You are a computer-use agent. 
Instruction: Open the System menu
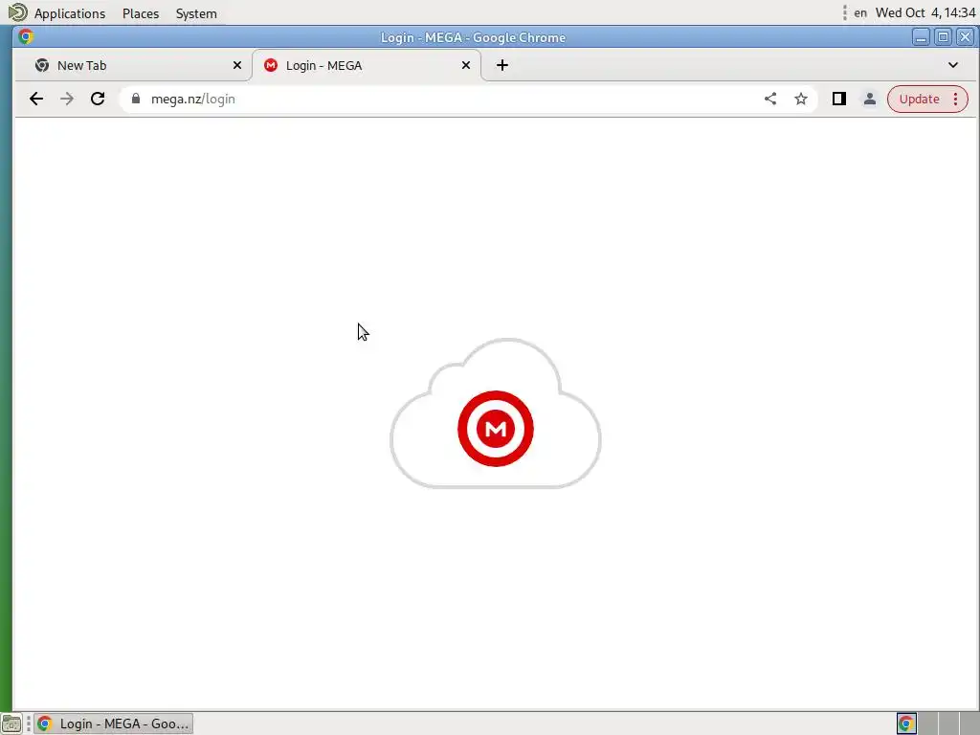click(x=196, y=13)
